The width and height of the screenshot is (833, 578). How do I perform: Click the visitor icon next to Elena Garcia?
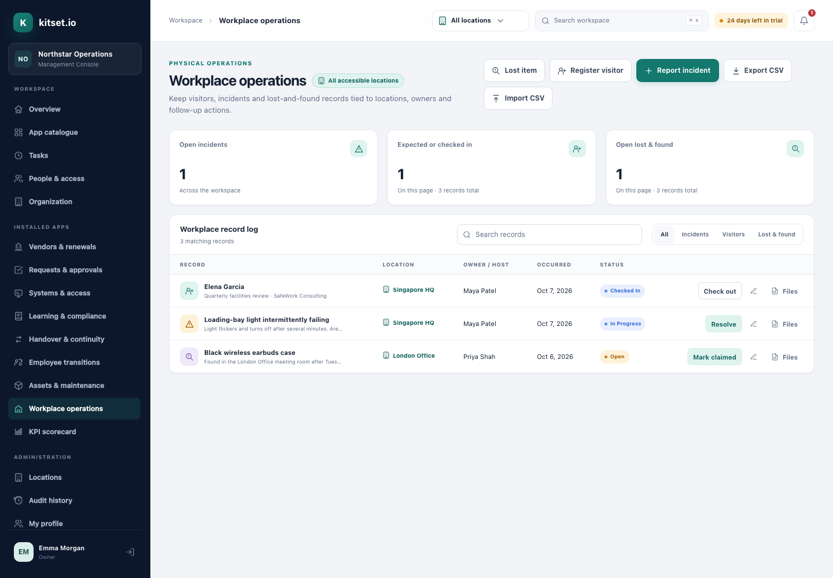(x=189, y=291)
